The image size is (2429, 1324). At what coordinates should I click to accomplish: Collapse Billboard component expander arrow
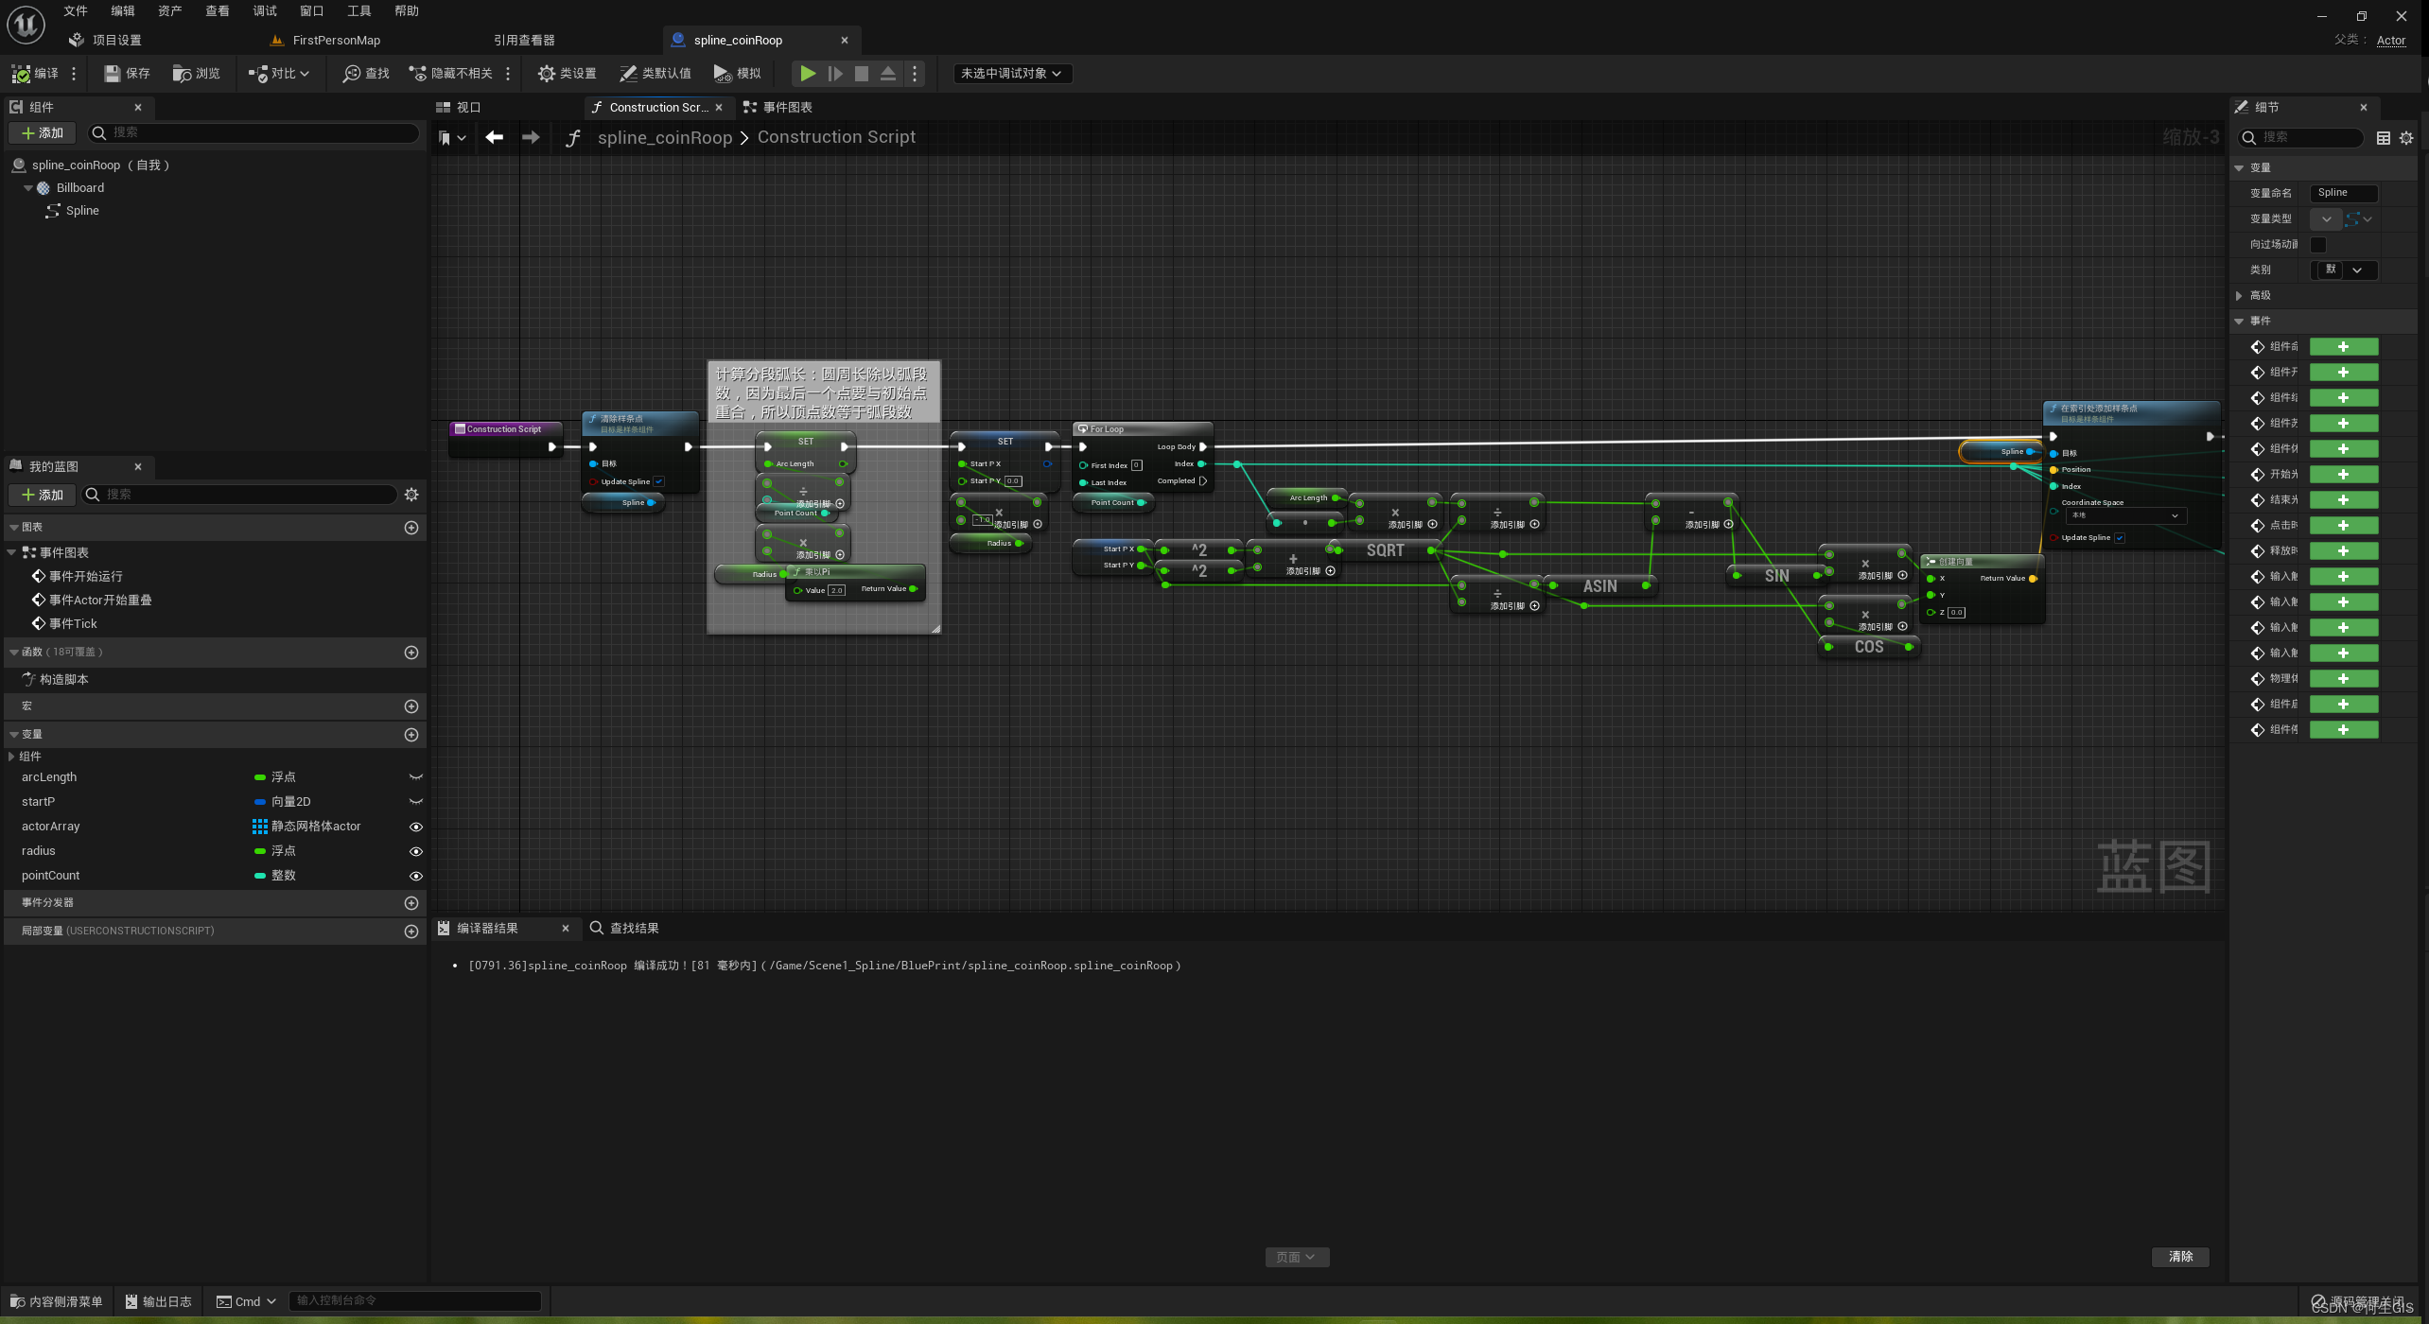point(27,187)
